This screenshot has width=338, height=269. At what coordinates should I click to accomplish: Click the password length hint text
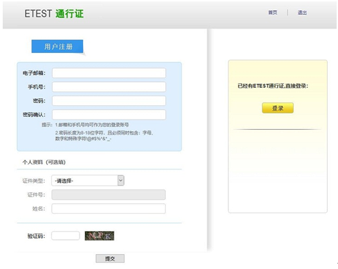pyautogui.click(x=104, y=136)
